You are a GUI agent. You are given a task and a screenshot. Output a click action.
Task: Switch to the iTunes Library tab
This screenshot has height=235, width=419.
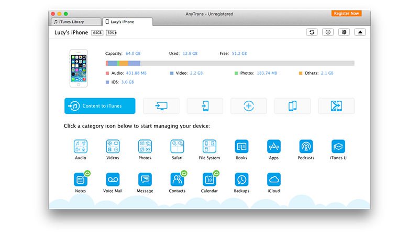(76, 22)
